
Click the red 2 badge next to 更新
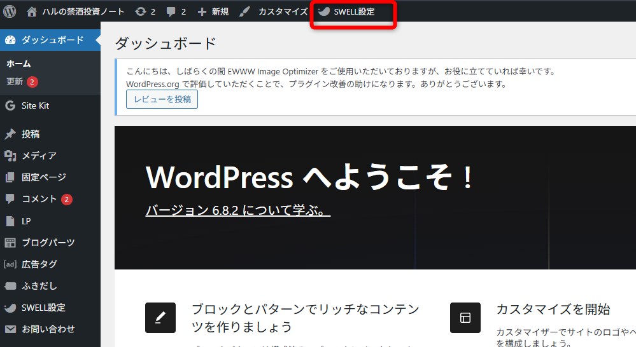pyautogui.click(x=32, y=82)
